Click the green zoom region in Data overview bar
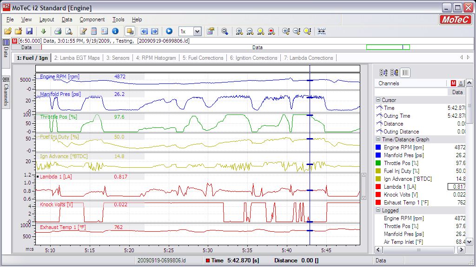The image size is (476, 267). [x=388, y=47]
